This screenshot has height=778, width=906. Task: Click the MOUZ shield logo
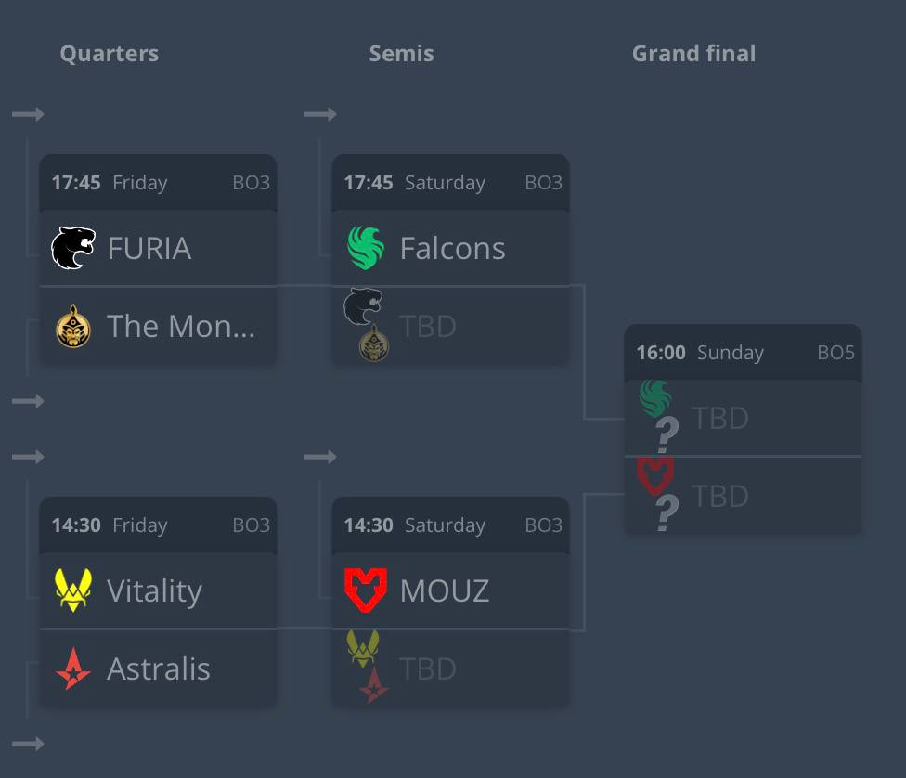[x=366, y=590]
